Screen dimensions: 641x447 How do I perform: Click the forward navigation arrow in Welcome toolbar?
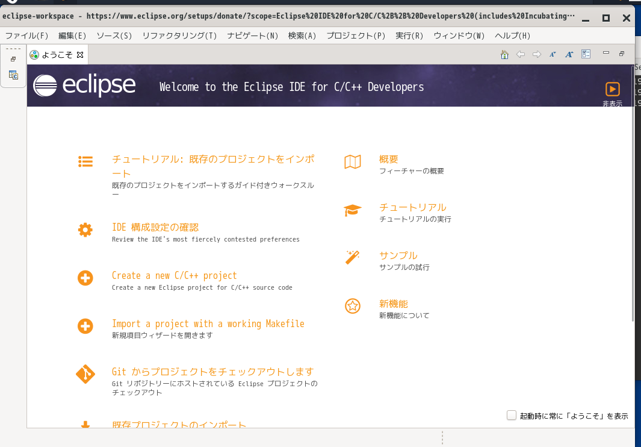(x=537, y=54)
